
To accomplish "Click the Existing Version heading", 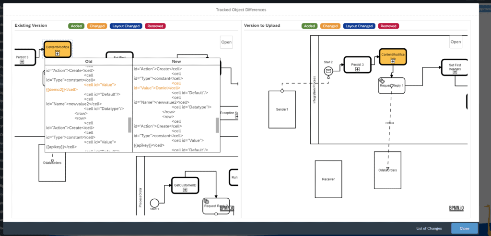I will [x=31, y=25].
